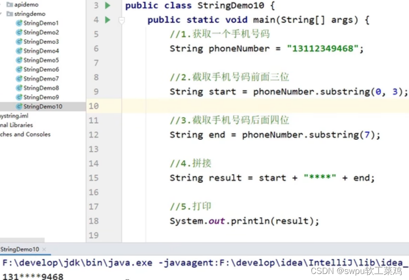Open StringDemo3 in project tree
The image size is (409, 280).
tap(41, 42)
